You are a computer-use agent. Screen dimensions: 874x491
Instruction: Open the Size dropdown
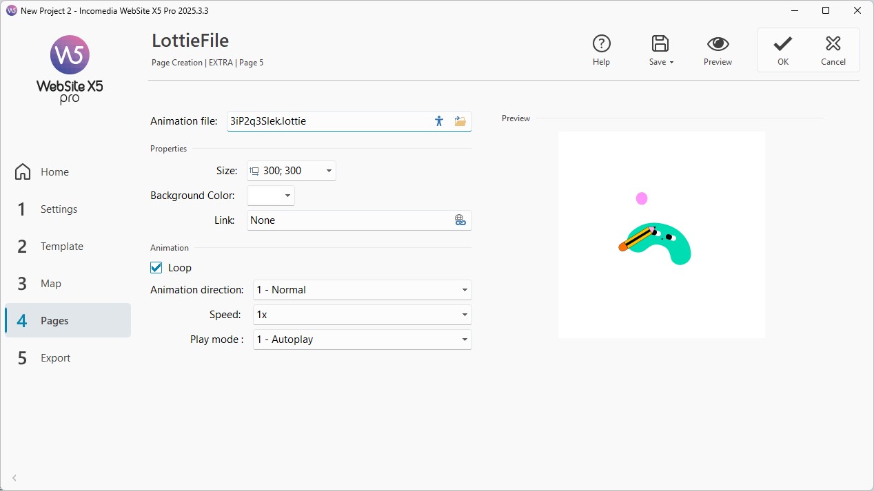(292, 171)
